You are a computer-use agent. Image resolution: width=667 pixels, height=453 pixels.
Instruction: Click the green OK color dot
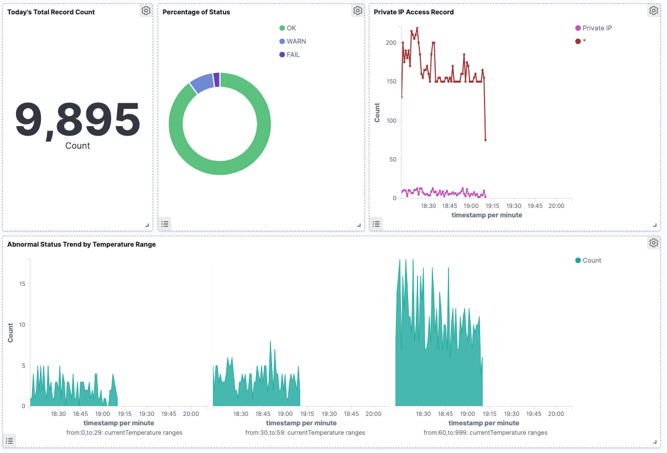(x=282, y=28)
